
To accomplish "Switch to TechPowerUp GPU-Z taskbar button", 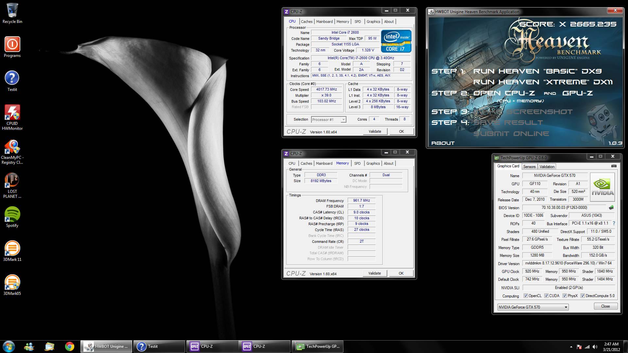I will pos(318,346).
